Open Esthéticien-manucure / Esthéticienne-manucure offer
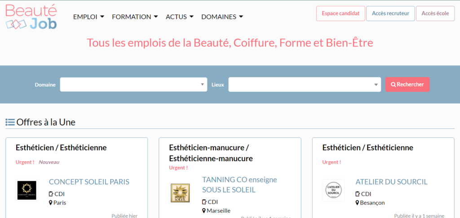The width and height of the screenshot is (460, 218). point(211,153)
